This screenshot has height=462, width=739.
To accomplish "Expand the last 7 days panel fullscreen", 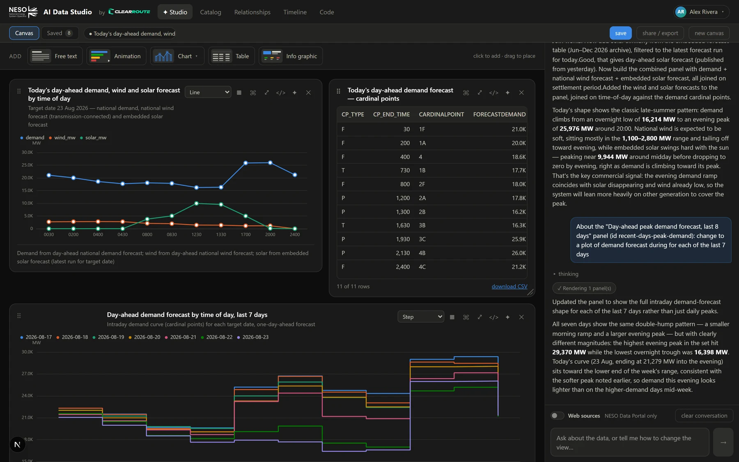I will (x=480, y=317).
